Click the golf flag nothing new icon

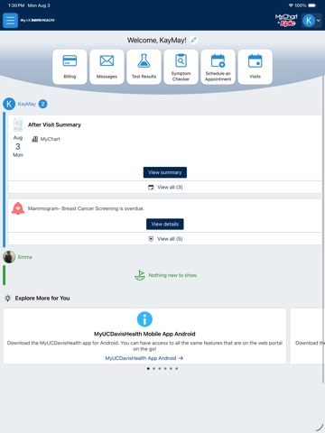tap(140, 275)
